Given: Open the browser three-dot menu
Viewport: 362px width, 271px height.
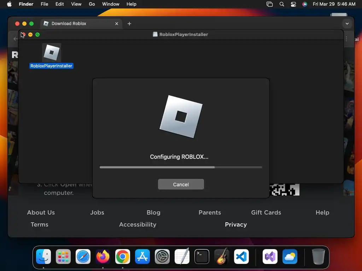Looking at the screenshot, I should tap(346, 39).
